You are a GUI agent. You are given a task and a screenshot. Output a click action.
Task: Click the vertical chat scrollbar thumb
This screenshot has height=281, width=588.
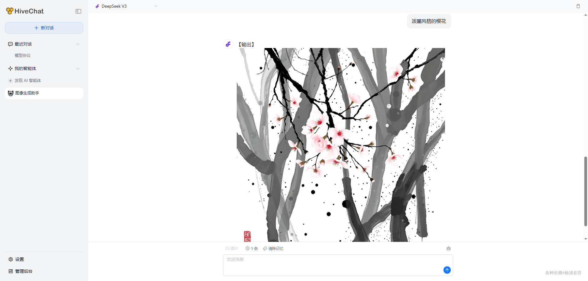(586, 191)
